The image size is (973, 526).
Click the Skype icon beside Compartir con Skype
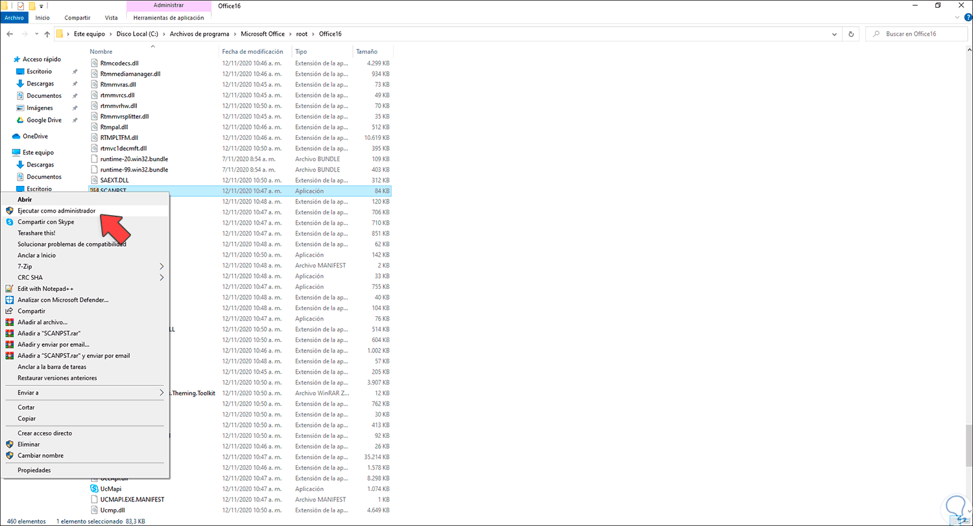10,222
